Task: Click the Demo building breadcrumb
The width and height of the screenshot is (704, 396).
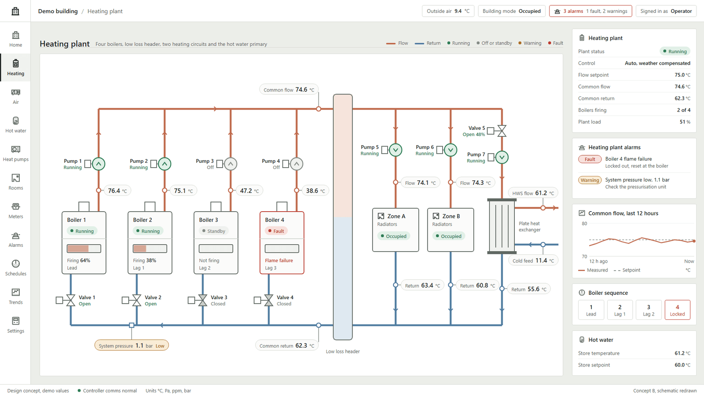Action: click(58, 11)
